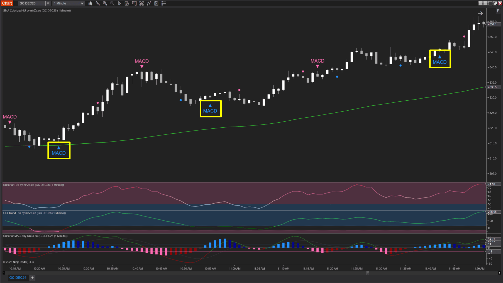Screen dimensions: 503x283
Task: Select the Superior MACD indicator label
Action: point(35,236)
